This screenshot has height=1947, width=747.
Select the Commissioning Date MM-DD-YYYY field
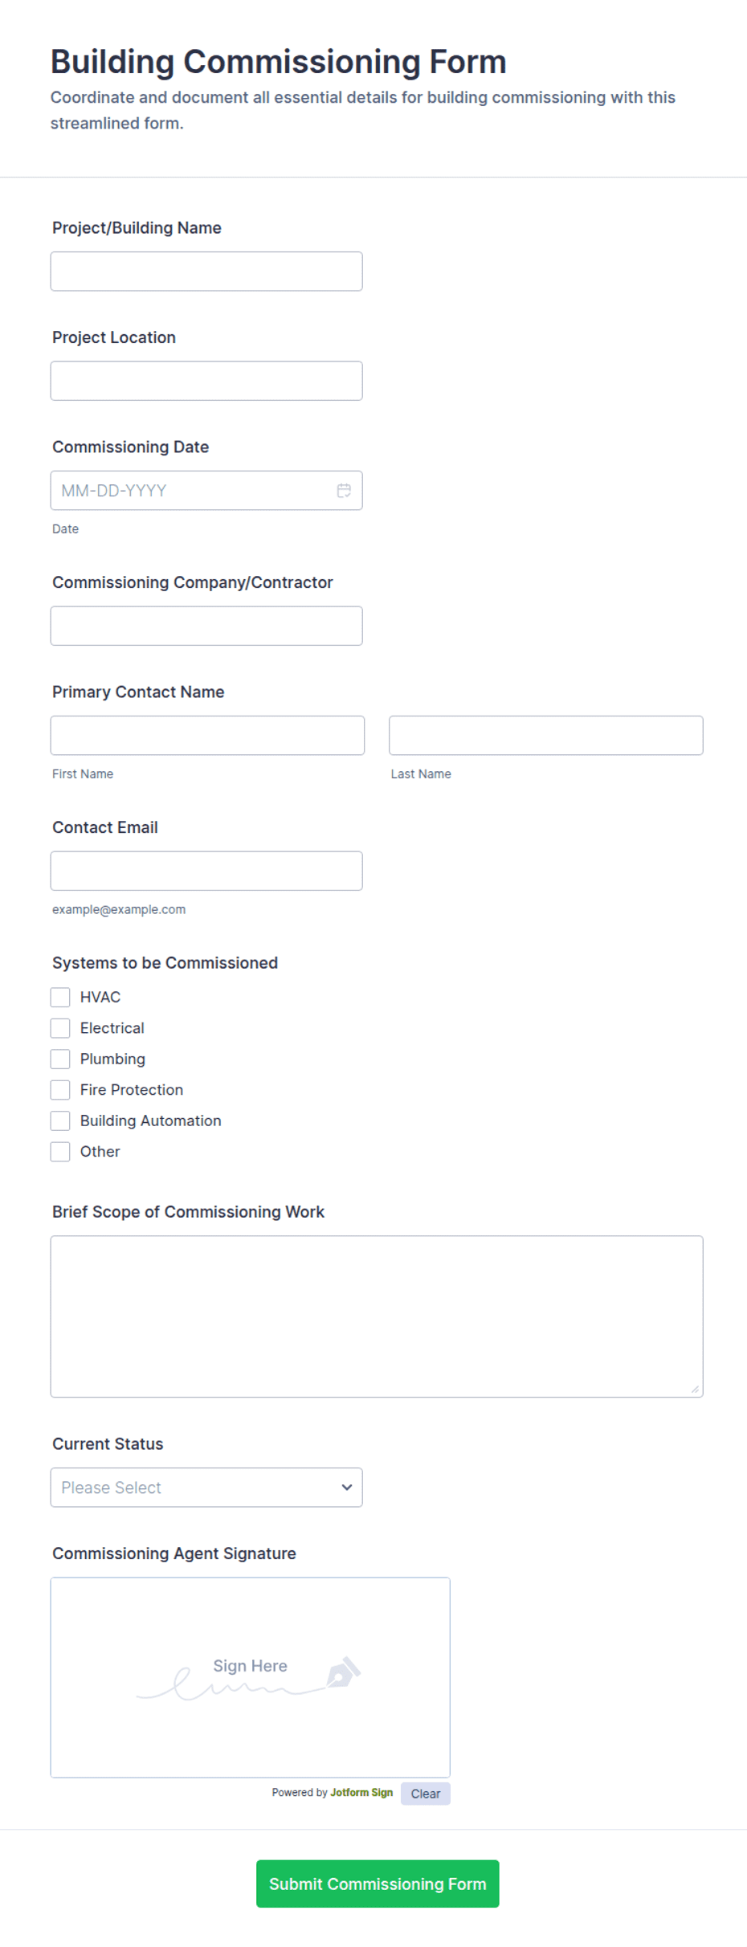pyautogui.click(x=206, y=490)
